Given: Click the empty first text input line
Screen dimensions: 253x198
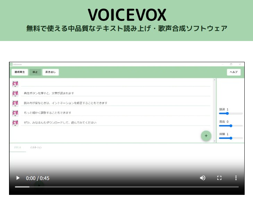Looking at the screenshot, I should click(116, 84).
